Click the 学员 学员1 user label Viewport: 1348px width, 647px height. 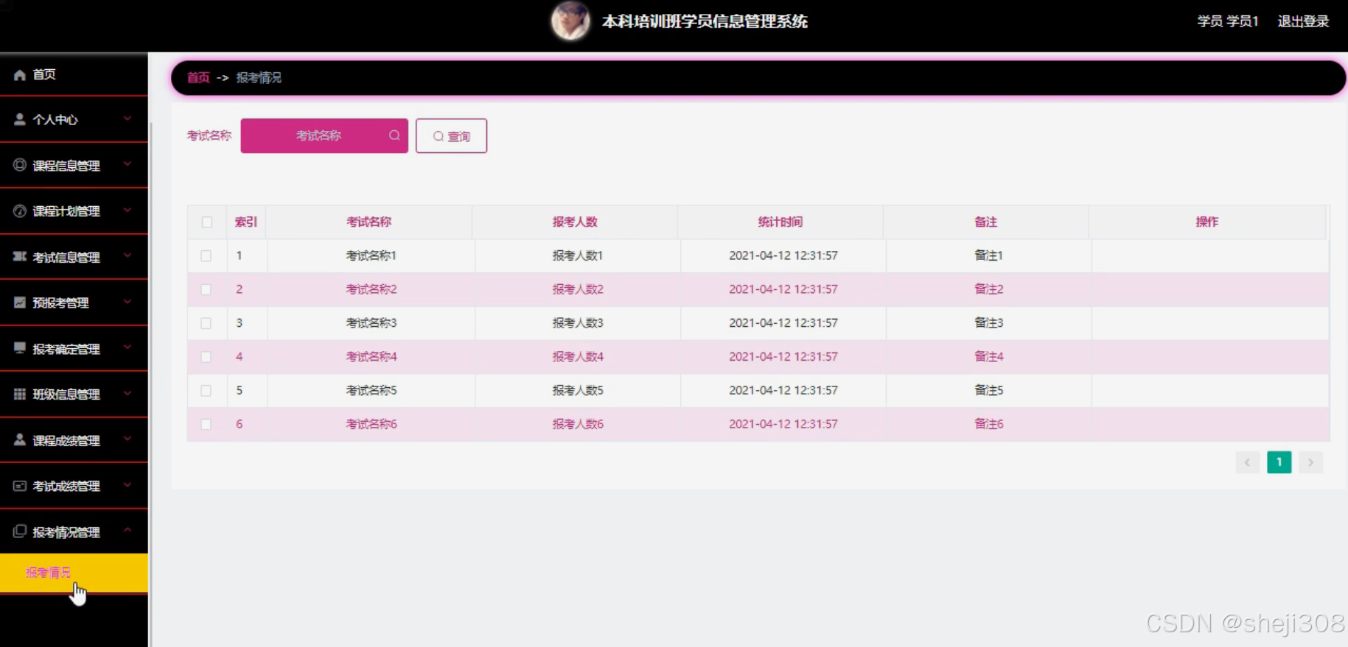[1228, 21]
